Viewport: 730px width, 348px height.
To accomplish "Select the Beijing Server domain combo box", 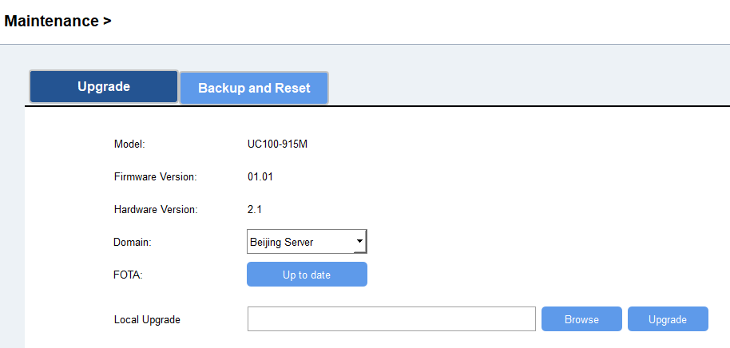I will coord(301,242).
